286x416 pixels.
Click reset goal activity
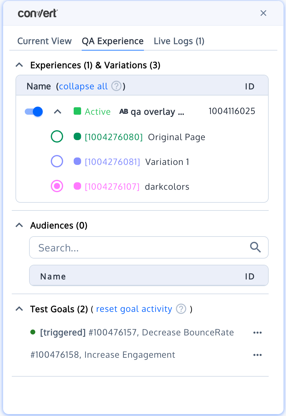(134, 309)
